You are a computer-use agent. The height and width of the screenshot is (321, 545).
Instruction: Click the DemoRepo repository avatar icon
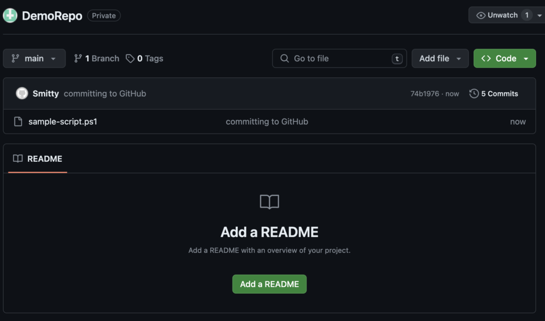click(10, 15)
